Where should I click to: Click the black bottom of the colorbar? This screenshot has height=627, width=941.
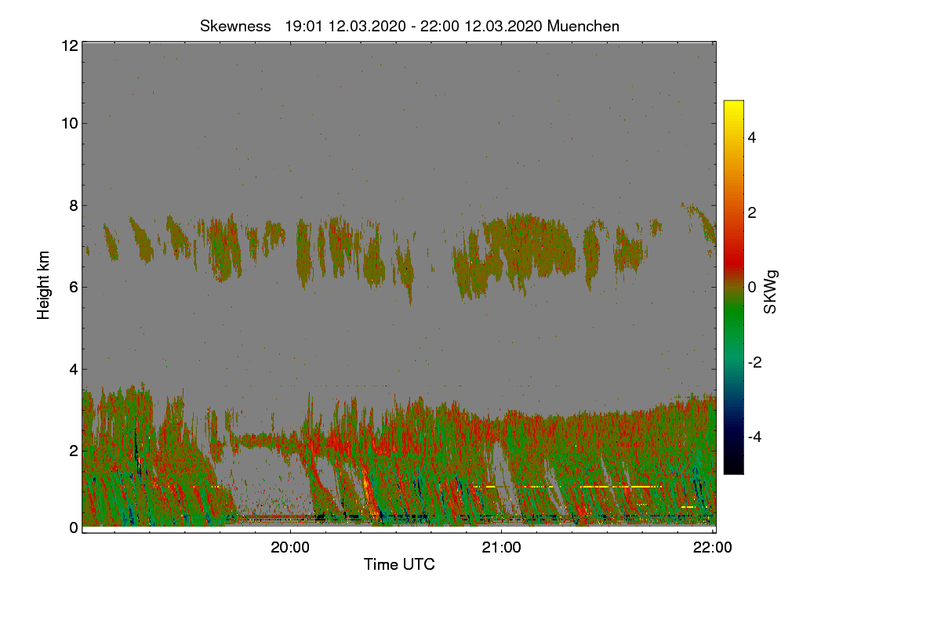pos(733,466)
